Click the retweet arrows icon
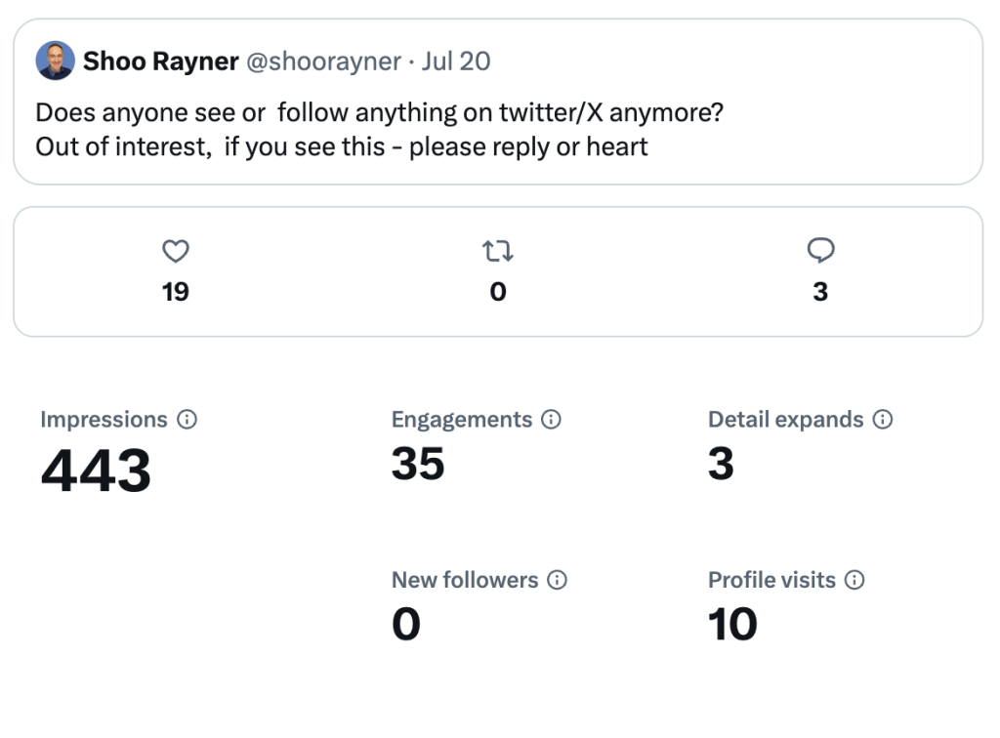Image resolution: width=1000 pixels, height=738 pixels. tap(498, 252)
